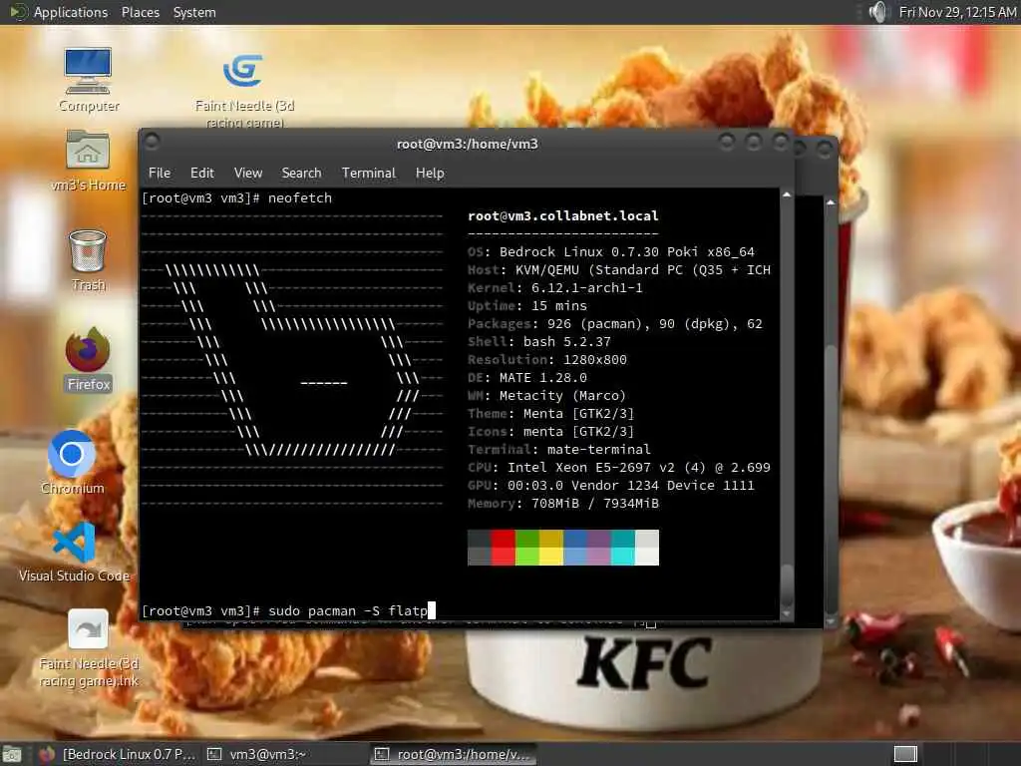The width and height of the screenshot is (1021, 766).
Task: Click the terminal scrollbar down arrow
Action: (787, 613)
